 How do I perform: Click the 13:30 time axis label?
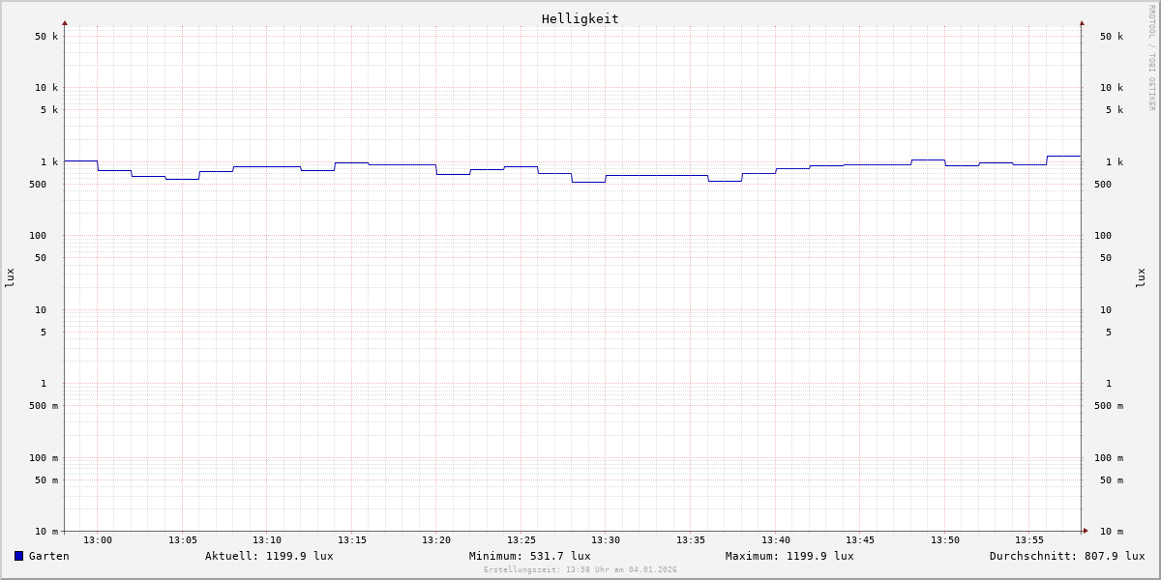(606, 540)
